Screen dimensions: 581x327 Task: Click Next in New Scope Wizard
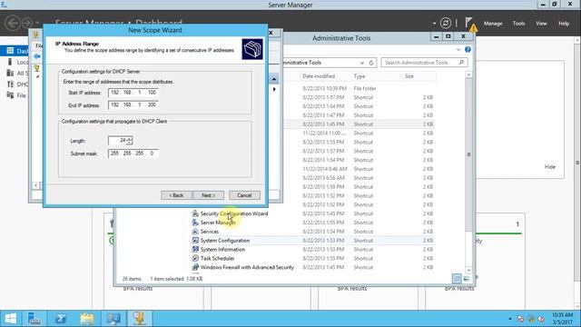click(x=208, y=195)
